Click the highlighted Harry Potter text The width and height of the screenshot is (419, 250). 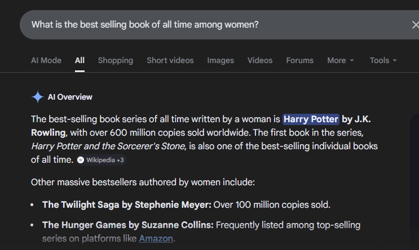tap(311, 119)
